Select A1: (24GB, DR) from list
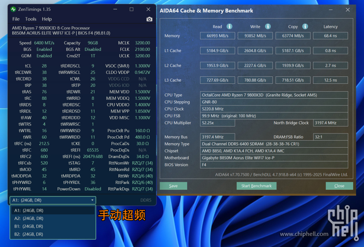This screenshot has width=364, height=247. [x=53, y=210]
